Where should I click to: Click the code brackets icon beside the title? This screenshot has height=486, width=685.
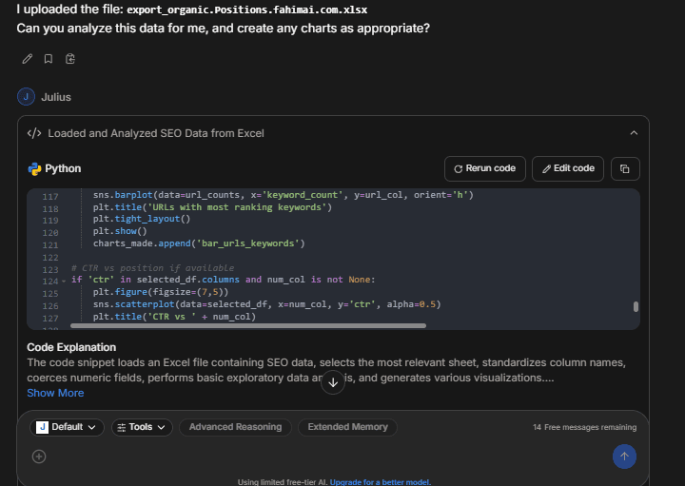(x=34, y=133)
